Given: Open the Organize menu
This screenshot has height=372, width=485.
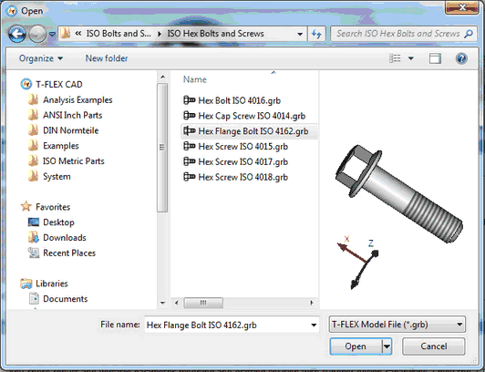Looking at the screenshot, I should coord(41,58).
